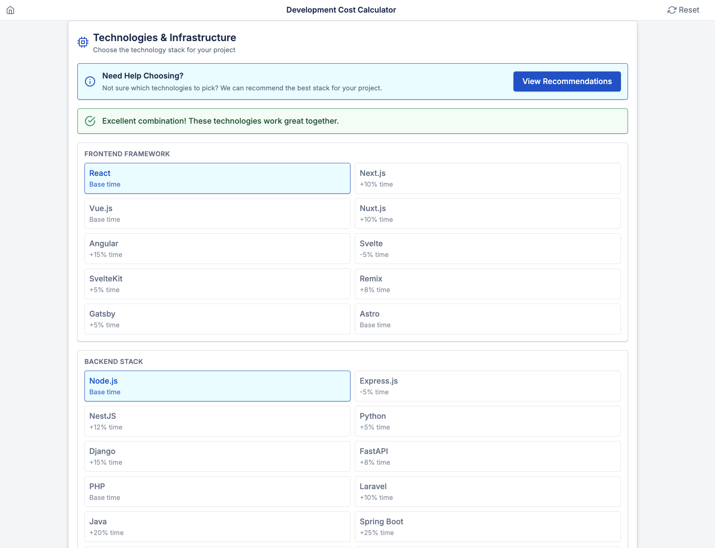Pick Angular as the frontend framework

pos(217,248)
